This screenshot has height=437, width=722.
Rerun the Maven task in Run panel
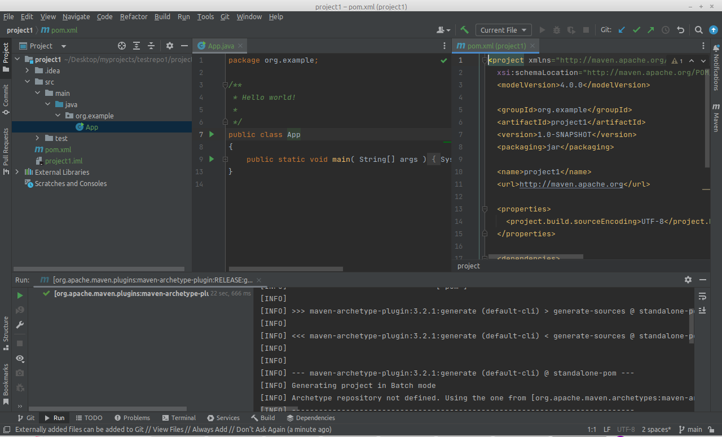point(20,295)
